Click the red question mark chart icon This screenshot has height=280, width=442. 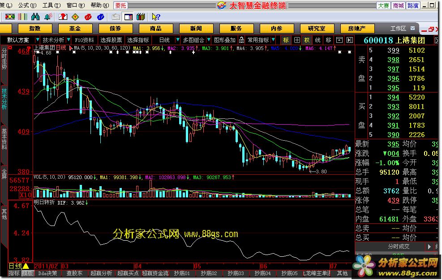(63, 17)
